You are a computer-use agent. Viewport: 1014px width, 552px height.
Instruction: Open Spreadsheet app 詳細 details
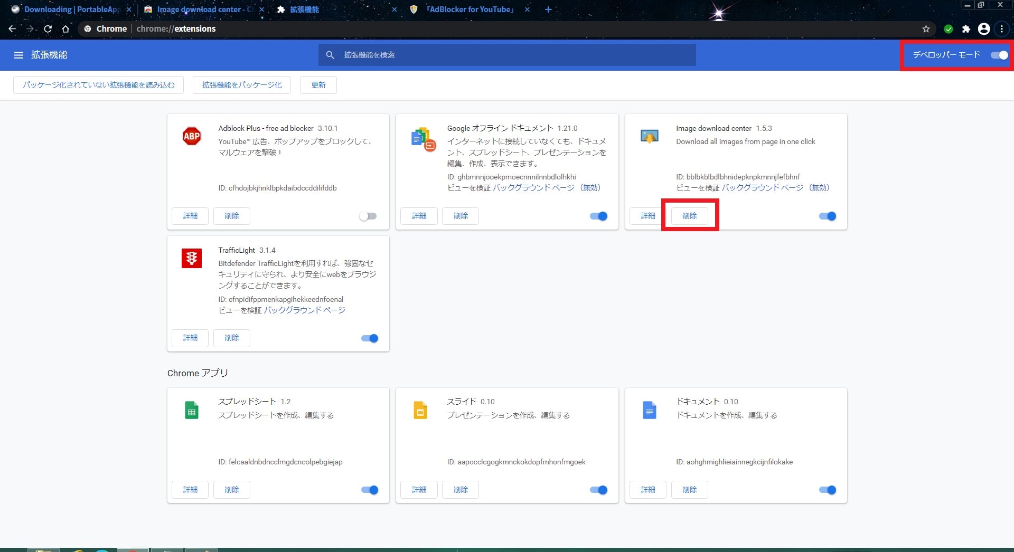tap(190, 490)
